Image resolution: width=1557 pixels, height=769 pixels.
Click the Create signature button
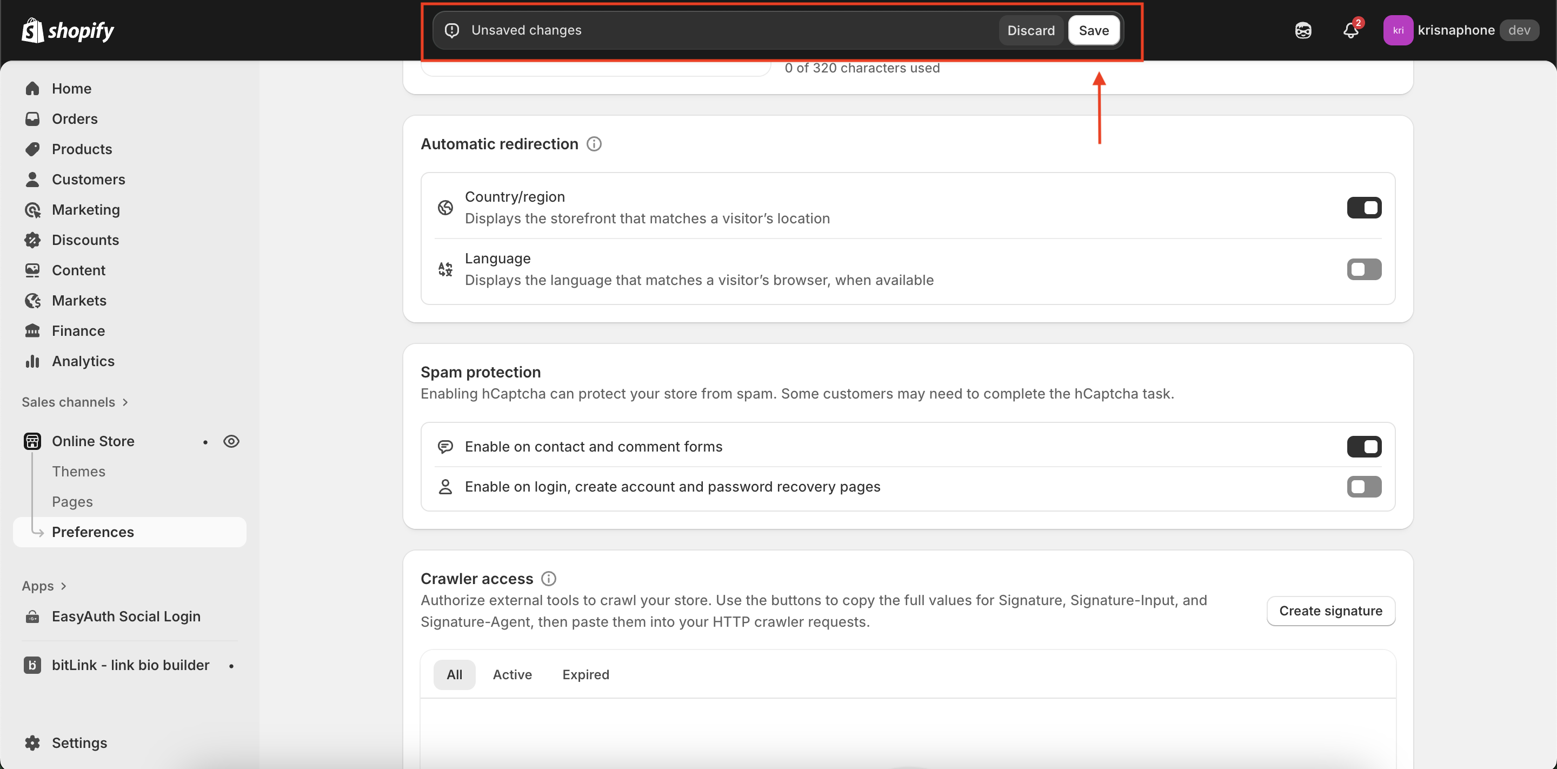pyautogui.click(x=1330, y=611)
